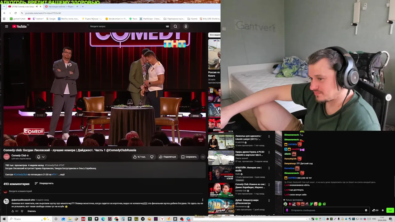Select the 'Все видео' filter chip

click(215, 35)
